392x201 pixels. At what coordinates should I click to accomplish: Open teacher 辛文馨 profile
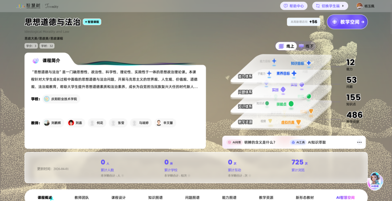pyautogui.click(x=165, y=123)
